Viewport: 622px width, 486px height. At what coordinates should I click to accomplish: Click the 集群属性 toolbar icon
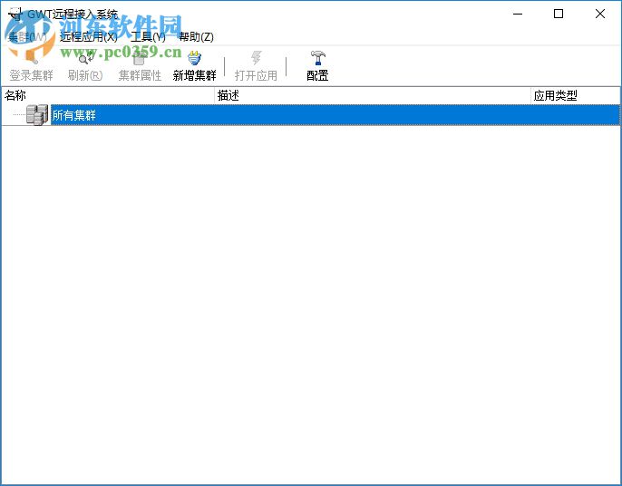point(140,59)
